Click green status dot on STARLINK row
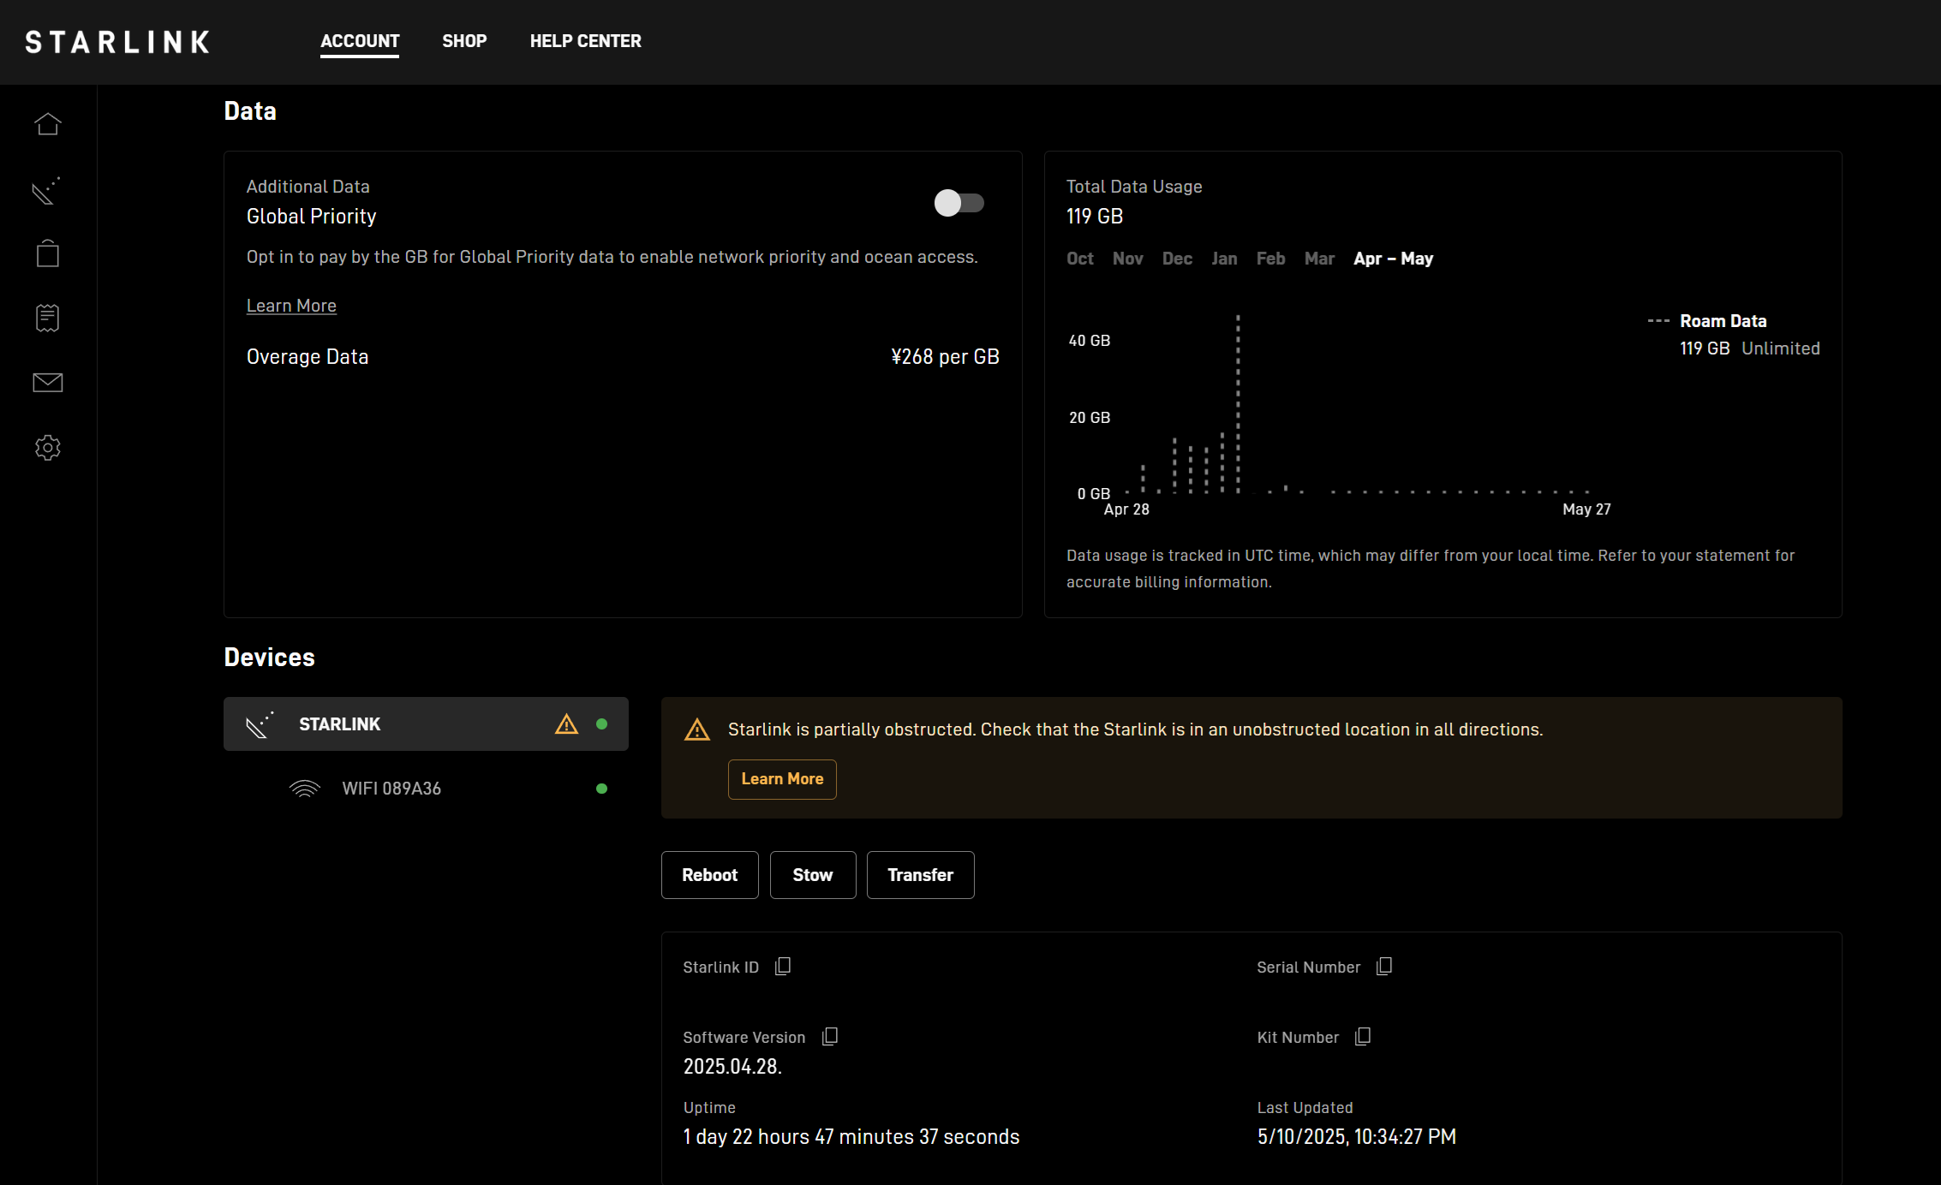This screenshot has width=1941, height=1185. pos(601,724)
